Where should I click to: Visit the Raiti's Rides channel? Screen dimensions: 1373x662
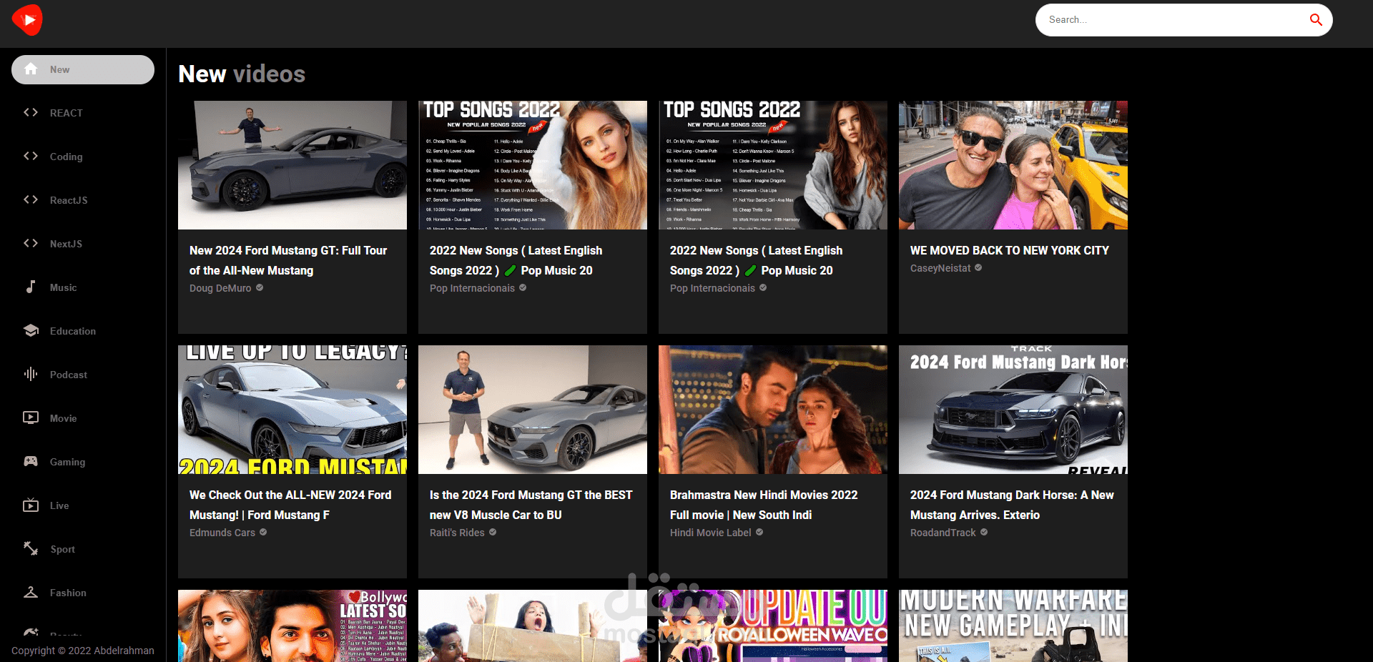pos(457,533)
